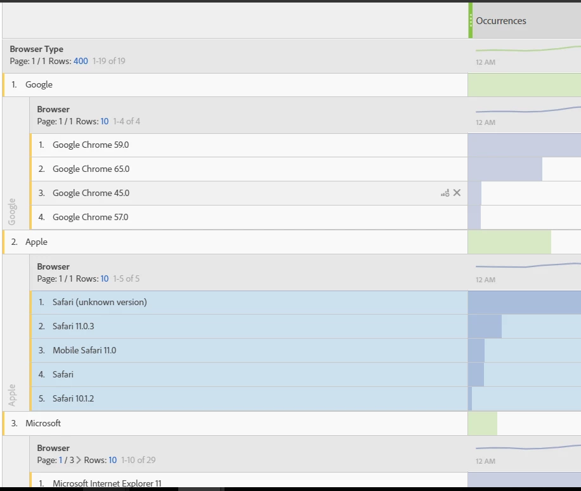
Task: Open Browser Type rows count 400
Action: pyautogui.click(x=81, y=61)
